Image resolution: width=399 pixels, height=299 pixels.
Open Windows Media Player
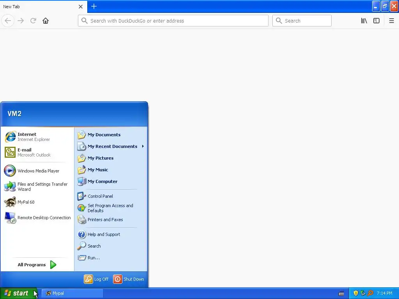(37, 171)
